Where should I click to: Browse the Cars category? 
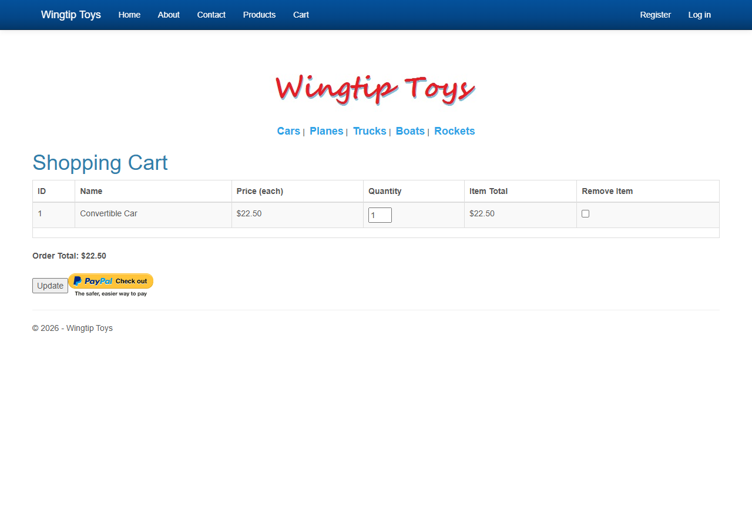[x=288, y=131]
